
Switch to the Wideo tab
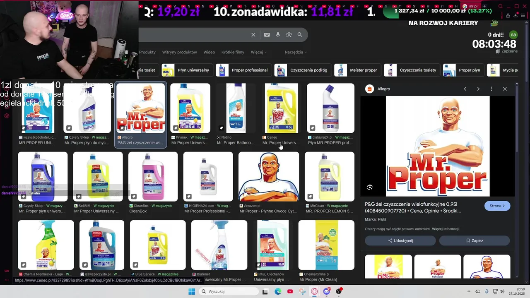(x=209, y=52)
